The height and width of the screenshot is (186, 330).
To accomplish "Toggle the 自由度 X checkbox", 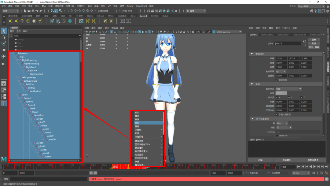I will coord(277,97).
